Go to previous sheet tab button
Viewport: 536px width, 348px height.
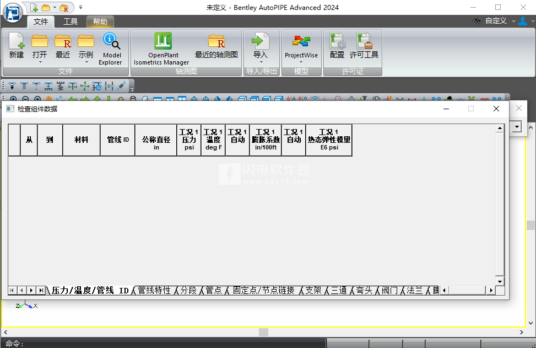[21, 290]
